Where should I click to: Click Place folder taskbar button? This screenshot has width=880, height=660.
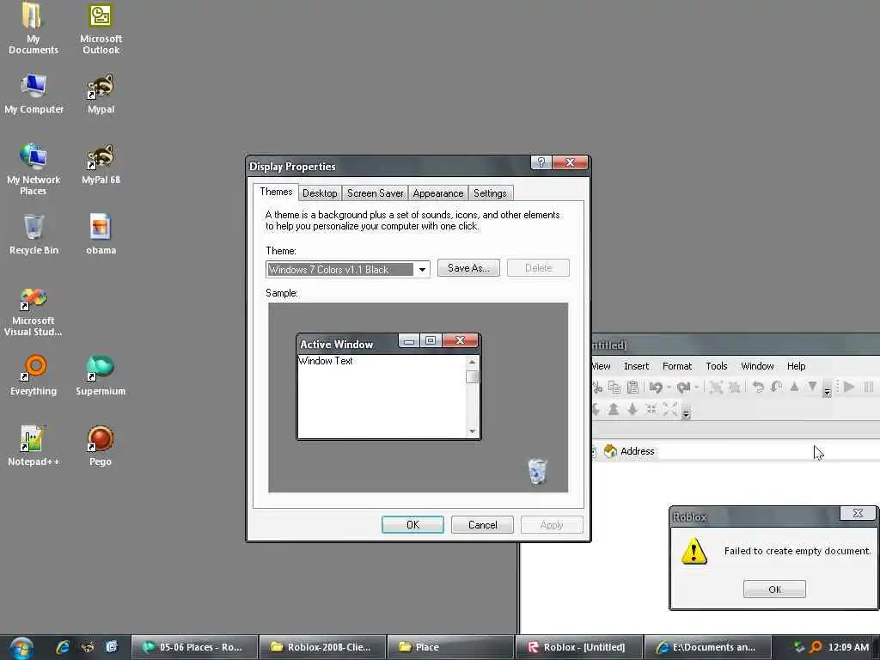coord(450,647)
